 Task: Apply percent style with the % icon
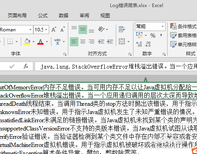tap(153, 36)
